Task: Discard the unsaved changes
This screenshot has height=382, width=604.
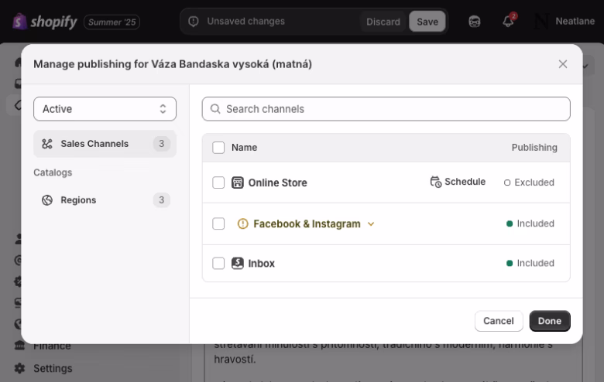Action: click(x=383, y=22)
